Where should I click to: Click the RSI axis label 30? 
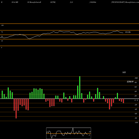pos(2,41)
